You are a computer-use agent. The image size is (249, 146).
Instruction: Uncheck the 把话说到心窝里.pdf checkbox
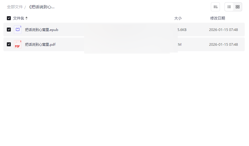pos(9,44)
